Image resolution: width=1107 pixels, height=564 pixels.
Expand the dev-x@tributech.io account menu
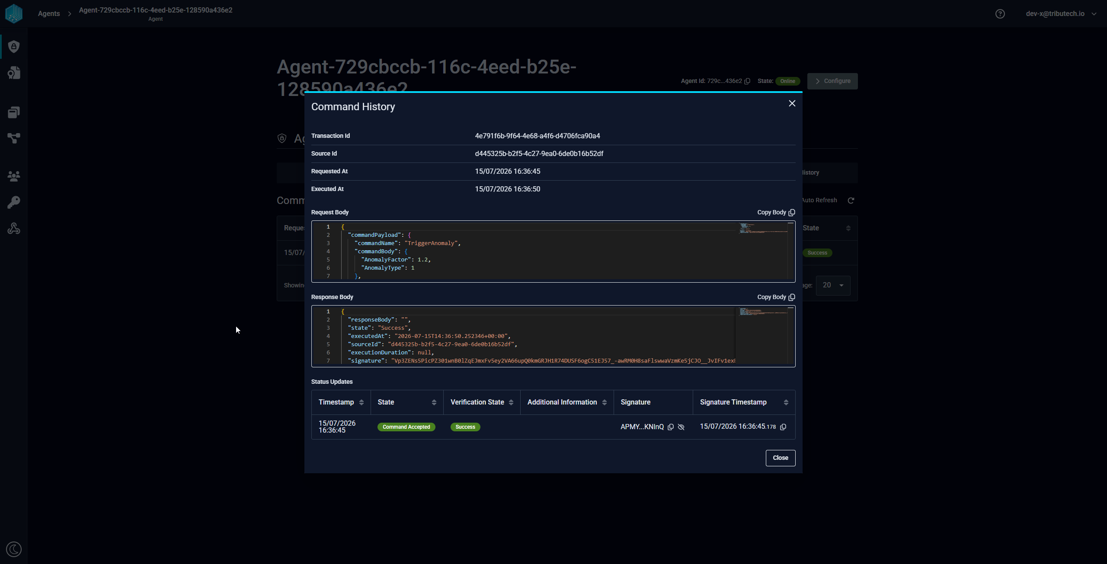(x=1061, y=14)
